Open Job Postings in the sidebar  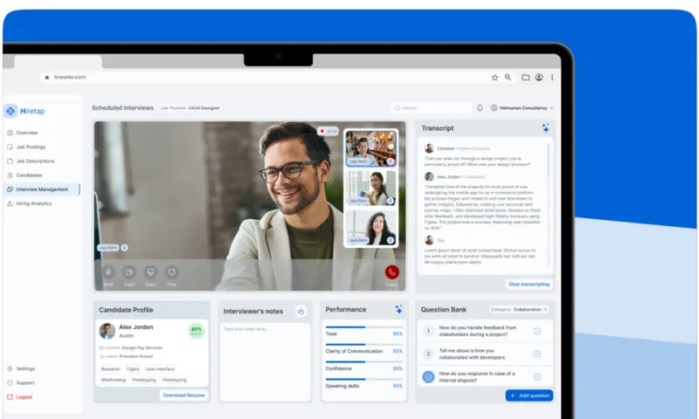click(x=26, y=147)
